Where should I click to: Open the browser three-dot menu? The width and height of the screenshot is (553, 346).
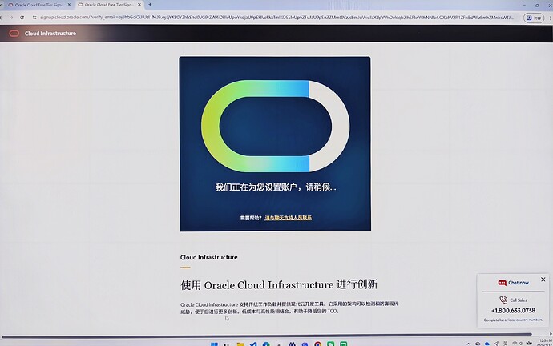click(x=550, y=18)
